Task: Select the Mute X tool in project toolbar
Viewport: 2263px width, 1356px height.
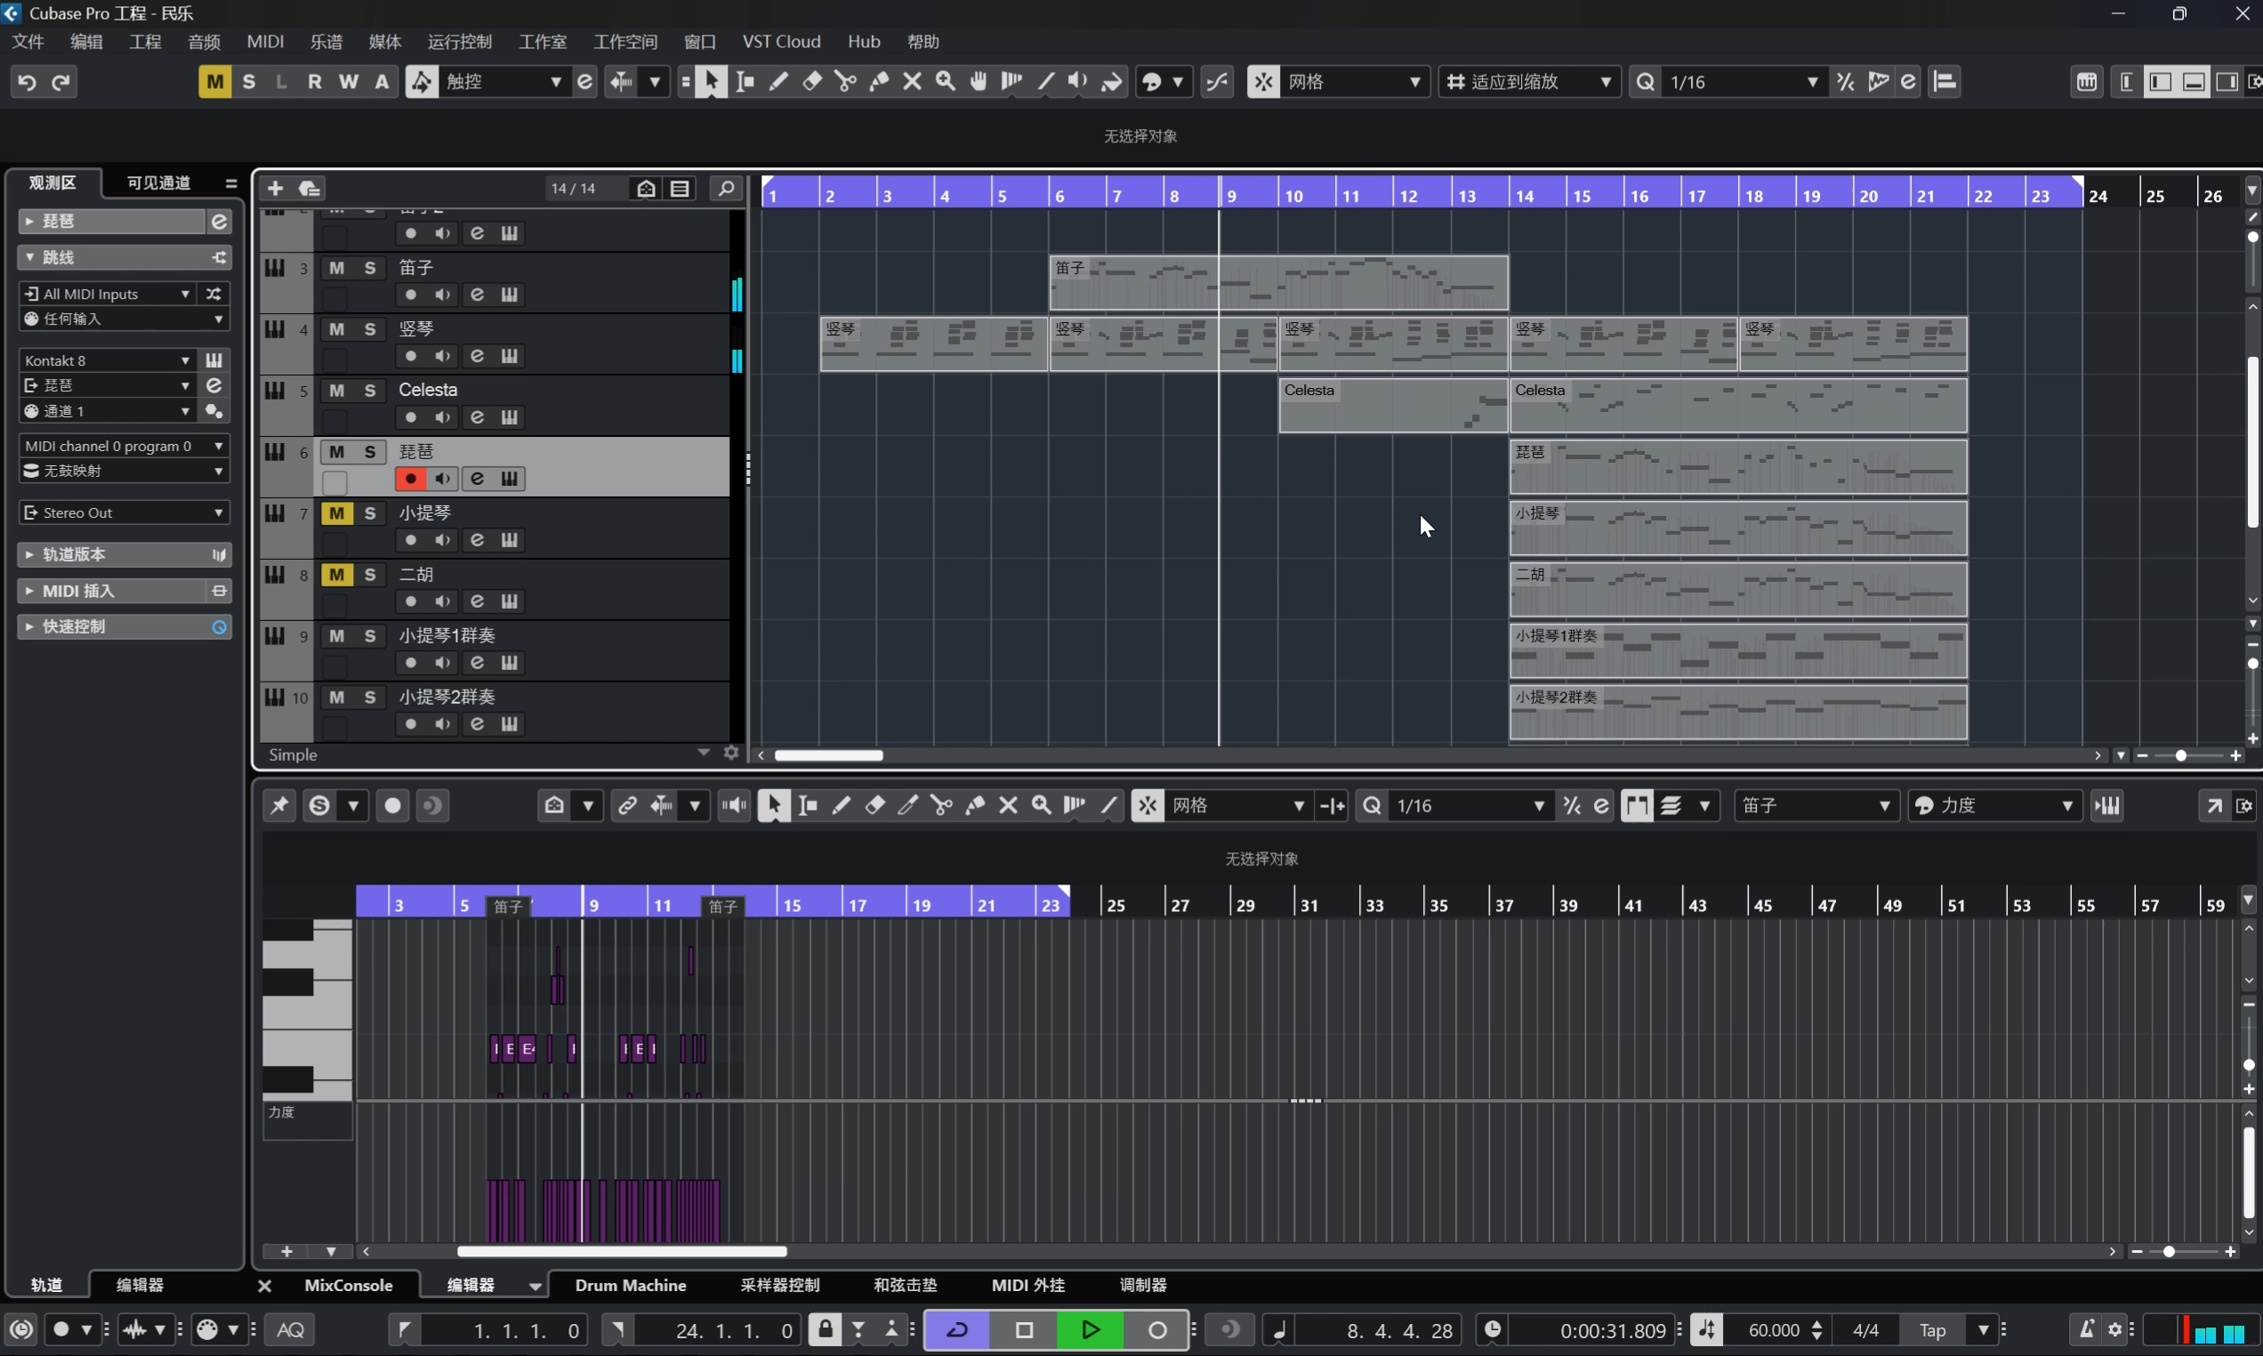Action: point(912,82)
